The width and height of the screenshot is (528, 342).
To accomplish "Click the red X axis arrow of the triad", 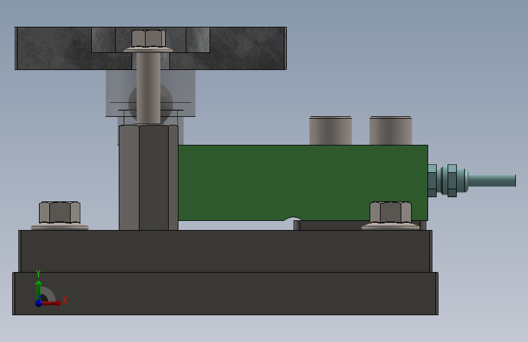I will coord(52,303).
